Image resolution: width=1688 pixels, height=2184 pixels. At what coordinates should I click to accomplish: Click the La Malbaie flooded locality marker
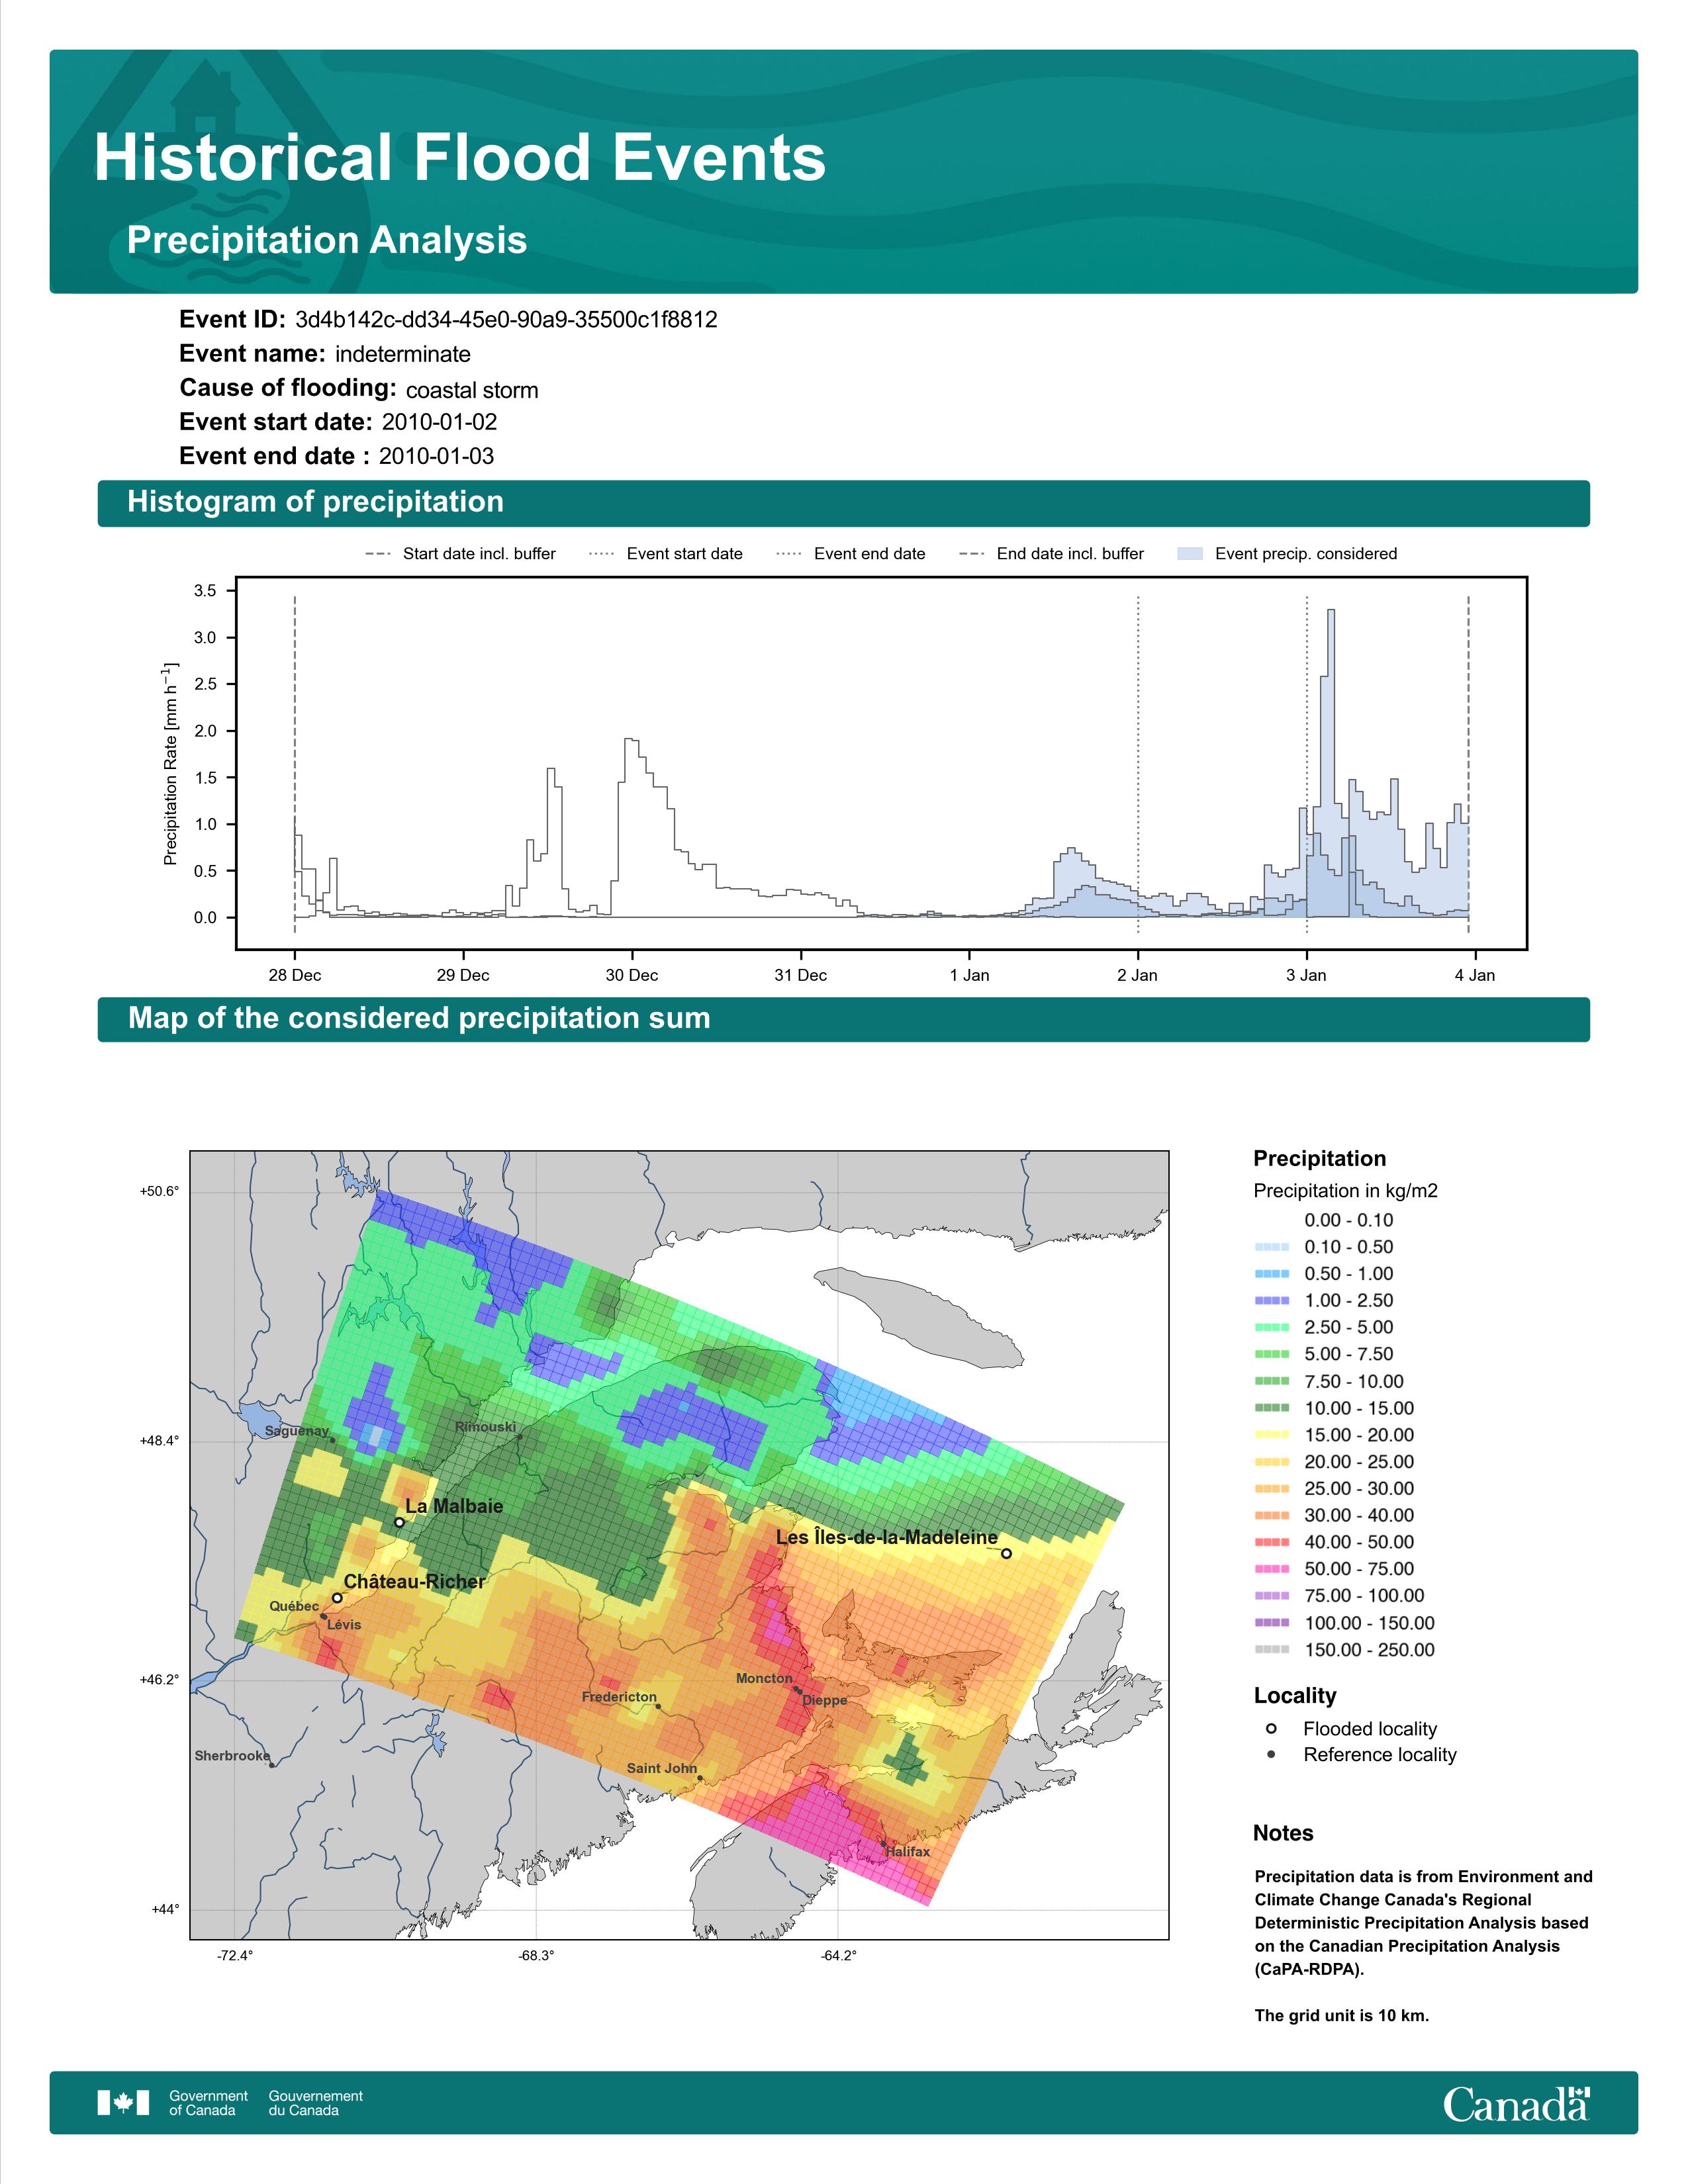pyautogui.click(x=400, y=1522)
